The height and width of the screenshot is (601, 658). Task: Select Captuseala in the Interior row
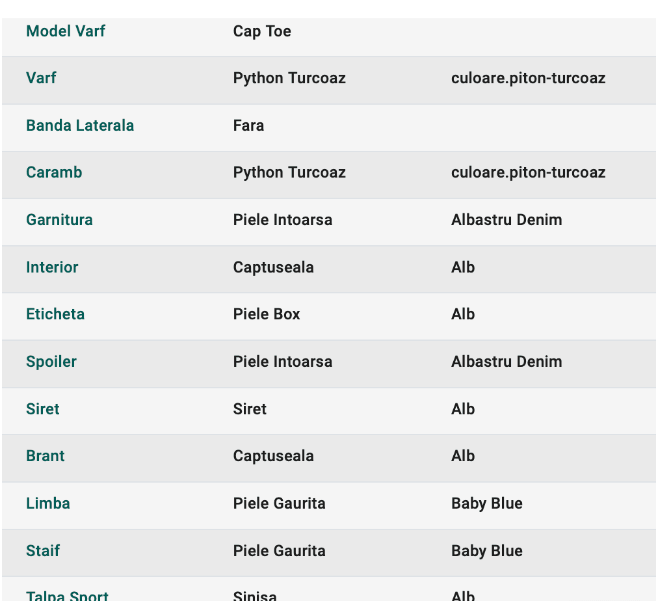(x=273, y=268)
